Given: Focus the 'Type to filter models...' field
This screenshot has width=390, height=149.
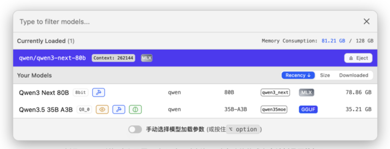Looking at the screenshot, I should (x=184, y=22).
